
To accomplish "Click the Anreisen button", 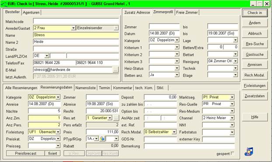I will (255, 65).
